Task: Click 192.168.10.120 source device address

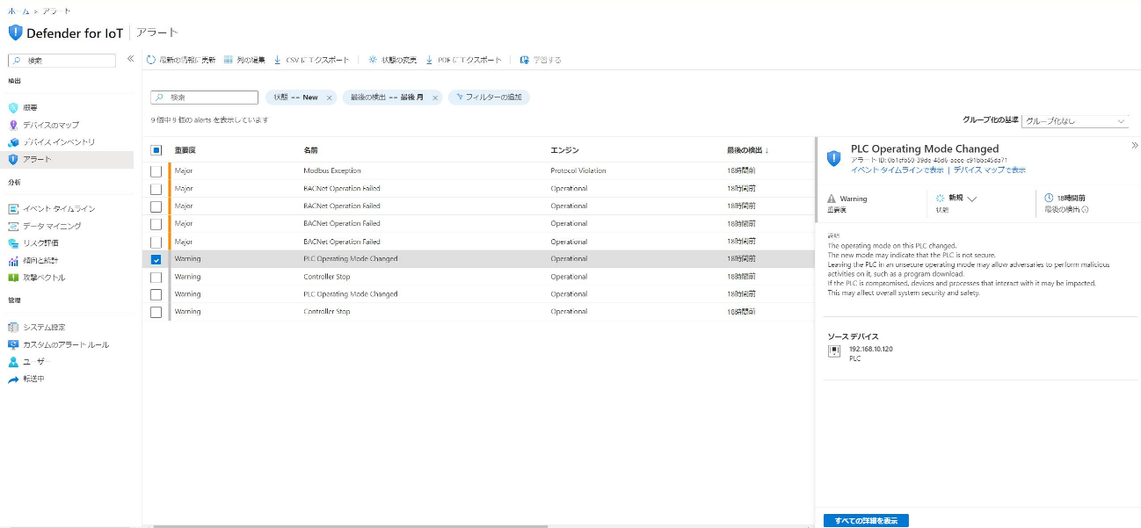Action: tap(870, 349)
